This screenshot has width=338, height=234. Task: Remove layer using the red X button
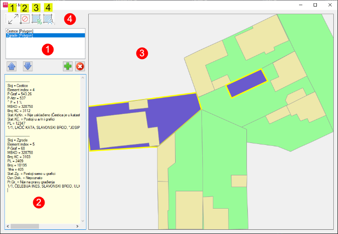coord(80,66)
